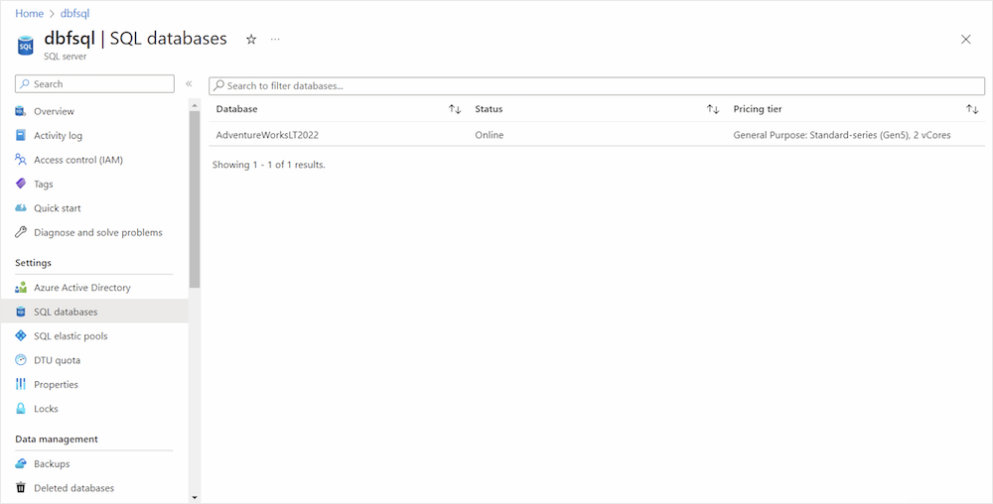Screen dimensions: 993x504
Task: Click sidebar scrollbar up arrow
Action: (195, 105)
